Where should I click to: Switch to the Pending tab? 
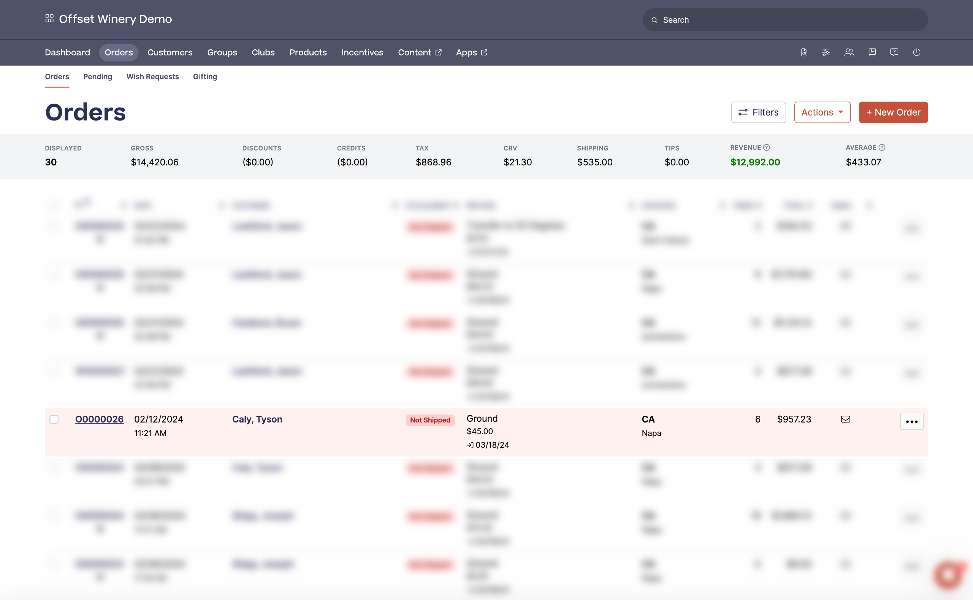point(98,77)
